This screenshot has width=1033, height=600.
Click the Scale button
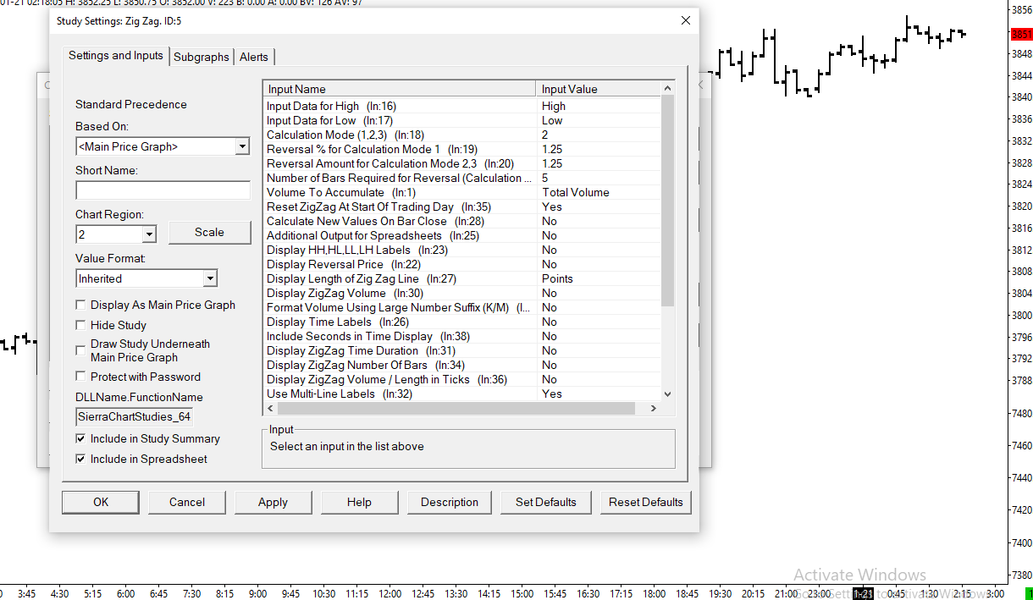(210, 232)
